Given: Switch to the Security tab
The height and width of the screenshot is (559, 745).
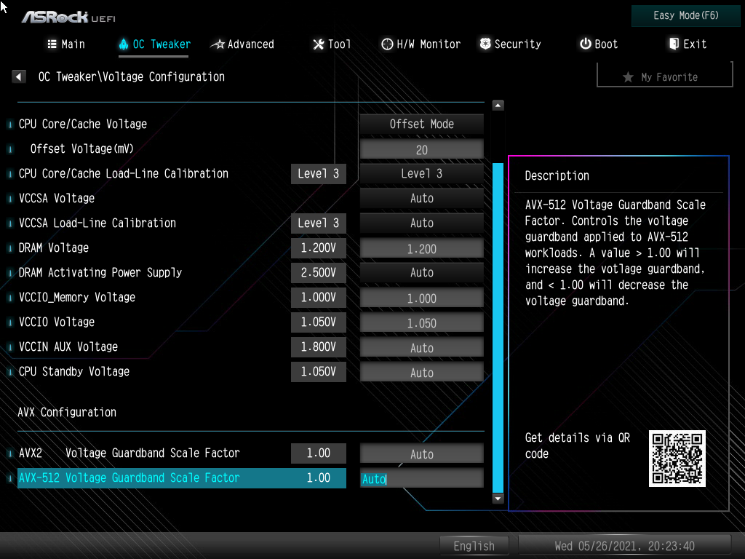Looking at the screenshot, I should click(510, 44).
